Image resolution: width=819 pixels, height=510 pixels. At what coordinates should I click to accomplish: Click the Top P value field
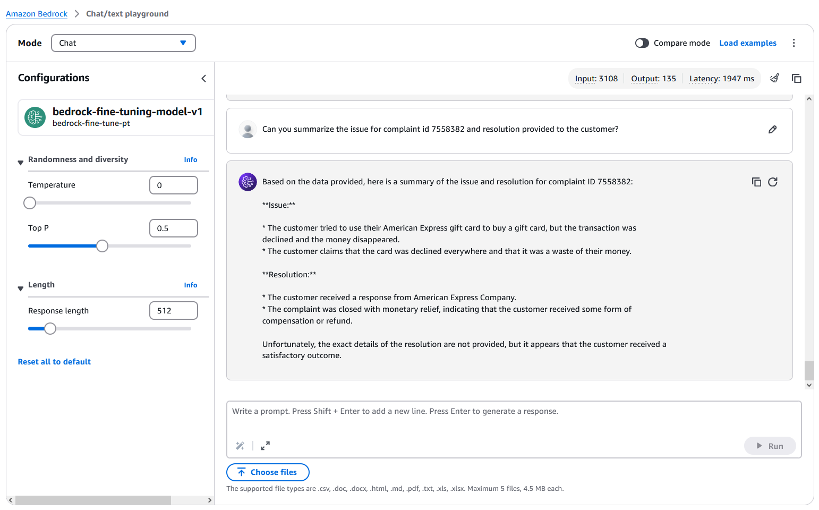[174, 228]
